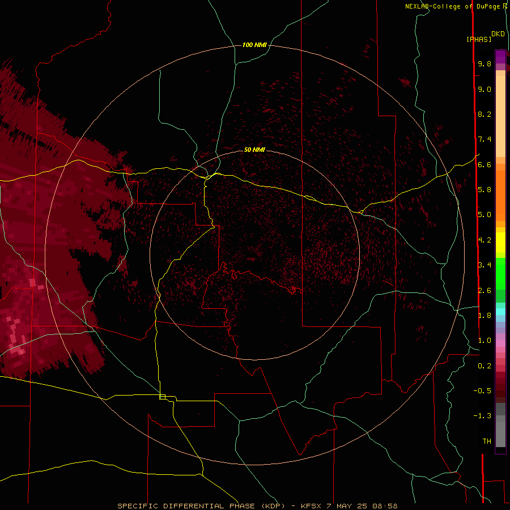This screenshot has height=510, width=510.
Task: Click the 9.0 scale value
Action: pyautogui.click(x=484, y=89)
